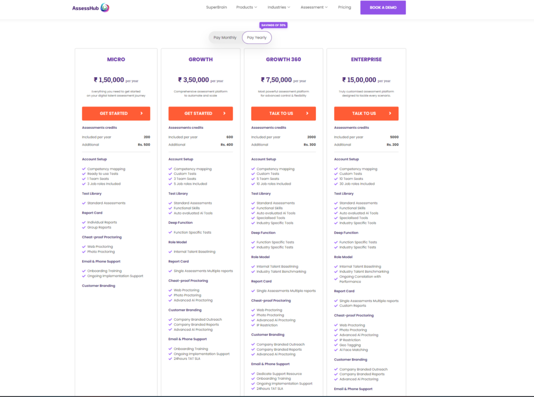
Task: Click the Book a Demo button
Action: pyautogui.click(x=383, y=7)
